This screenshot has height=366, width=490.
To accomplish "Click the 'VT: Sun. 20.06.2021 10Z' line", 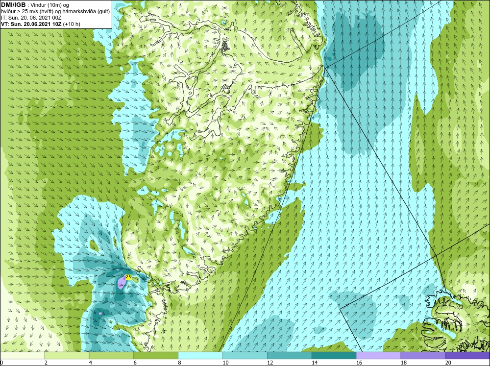I will [31, 24].
